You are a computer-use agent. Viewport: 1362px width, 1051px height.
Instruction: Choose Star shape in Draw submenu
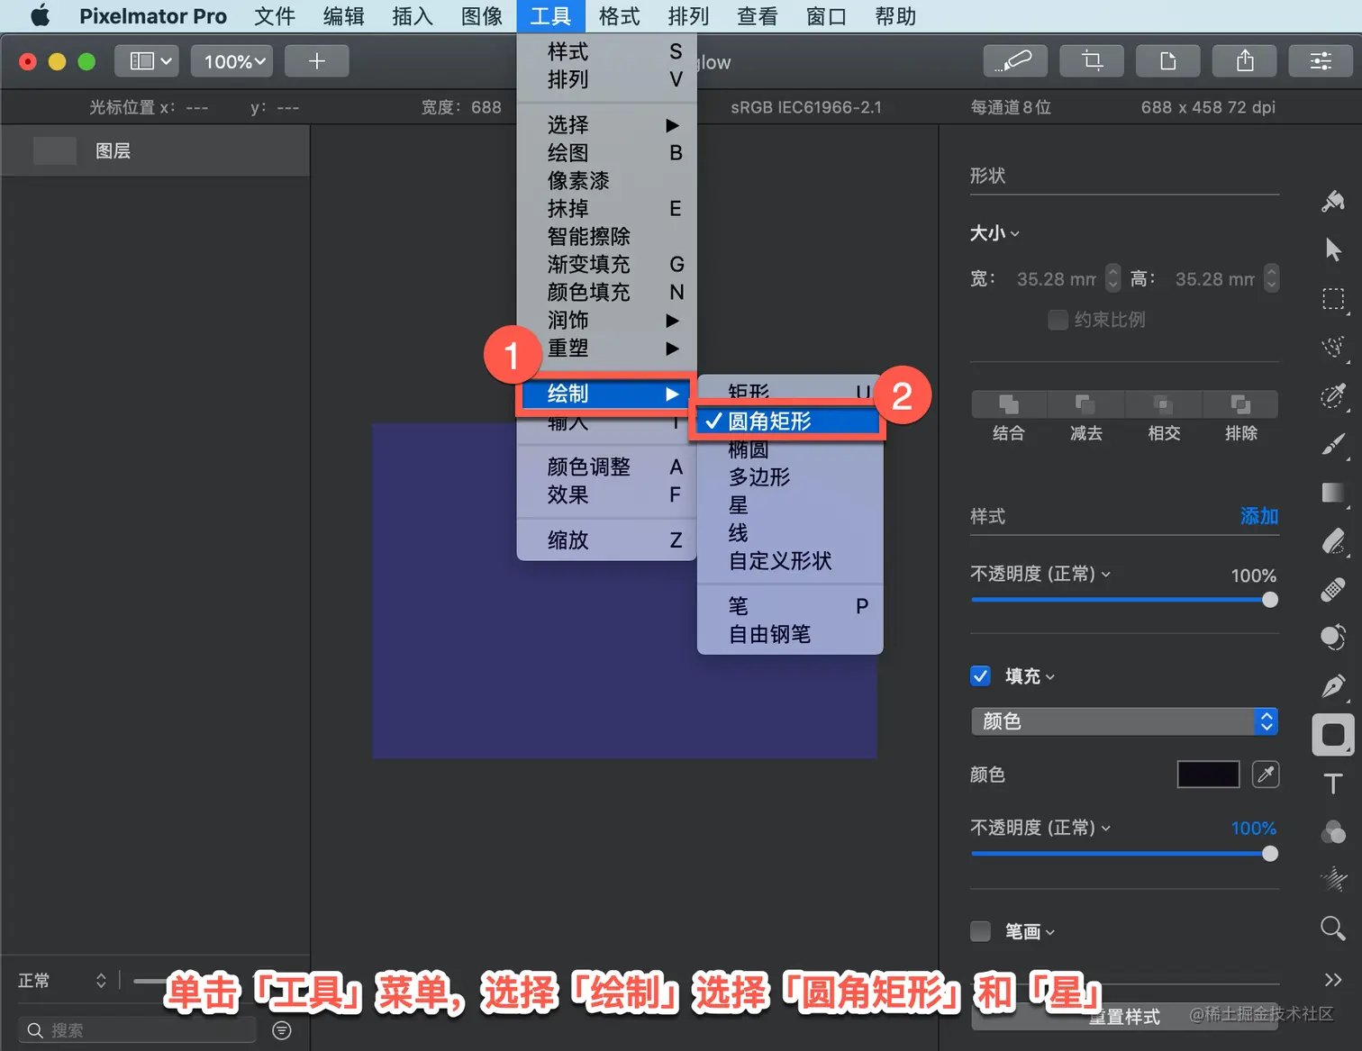pos(790,505)
